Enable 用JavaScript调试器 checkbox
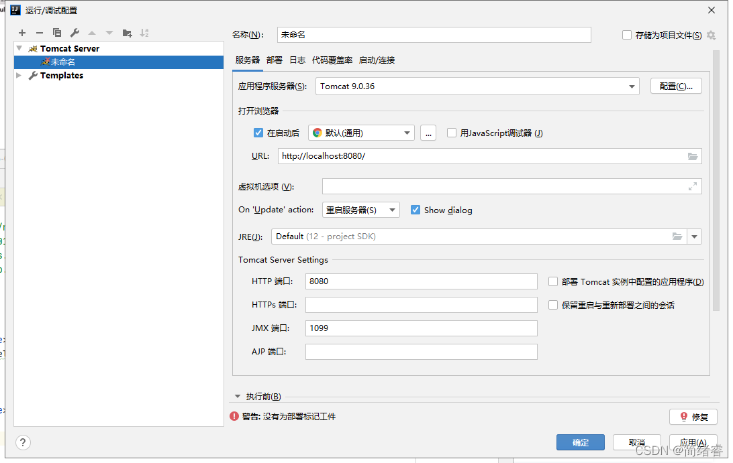This screenshot has width=733, height=463. (x=452, y=133)
